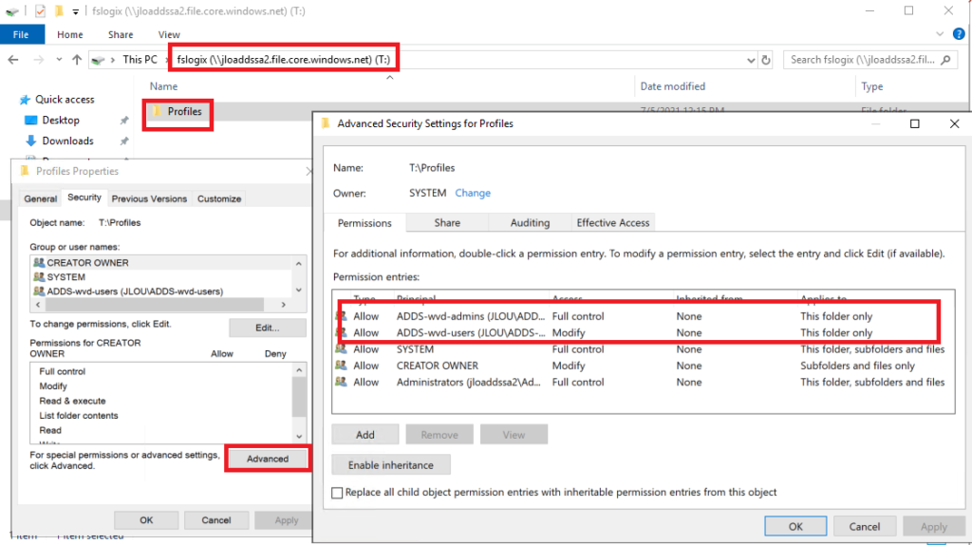Click OK in Advanced Security Settings
Viewport: 972px width, 545px height.
pyautogui.click(x=795, y=526)
